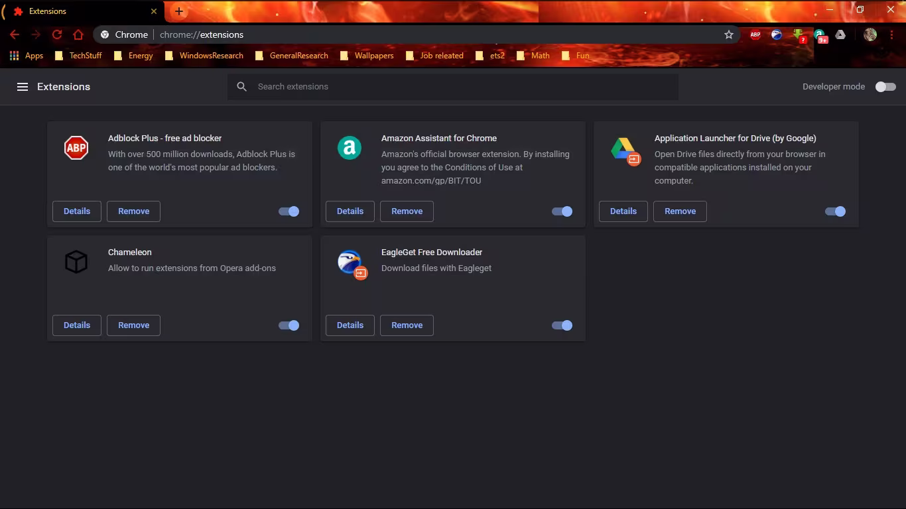Click the ABP logo on Adblock Plus card
This screenshot has height=509, width=906.
coord(76,148)
